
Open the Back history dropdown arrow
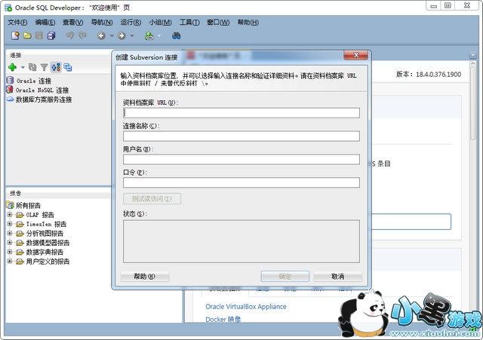pos(112,36)
